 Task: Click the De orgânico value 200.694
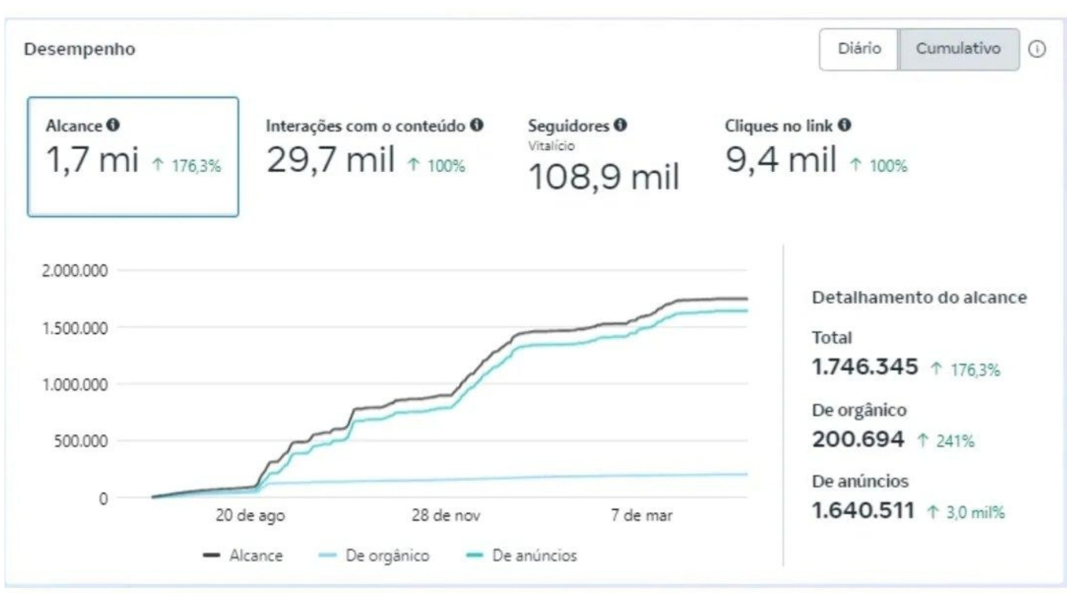pyautogui.click(x=858, y=439)
